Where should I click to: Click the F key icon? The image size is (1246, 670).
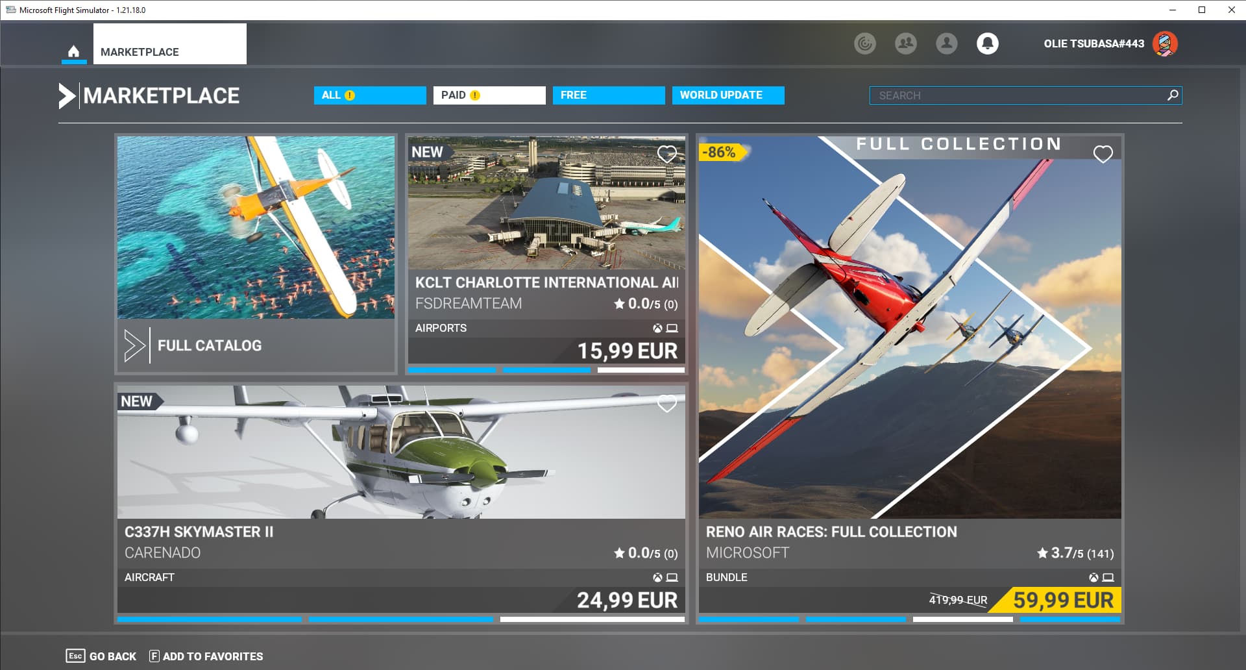(154, 656)
